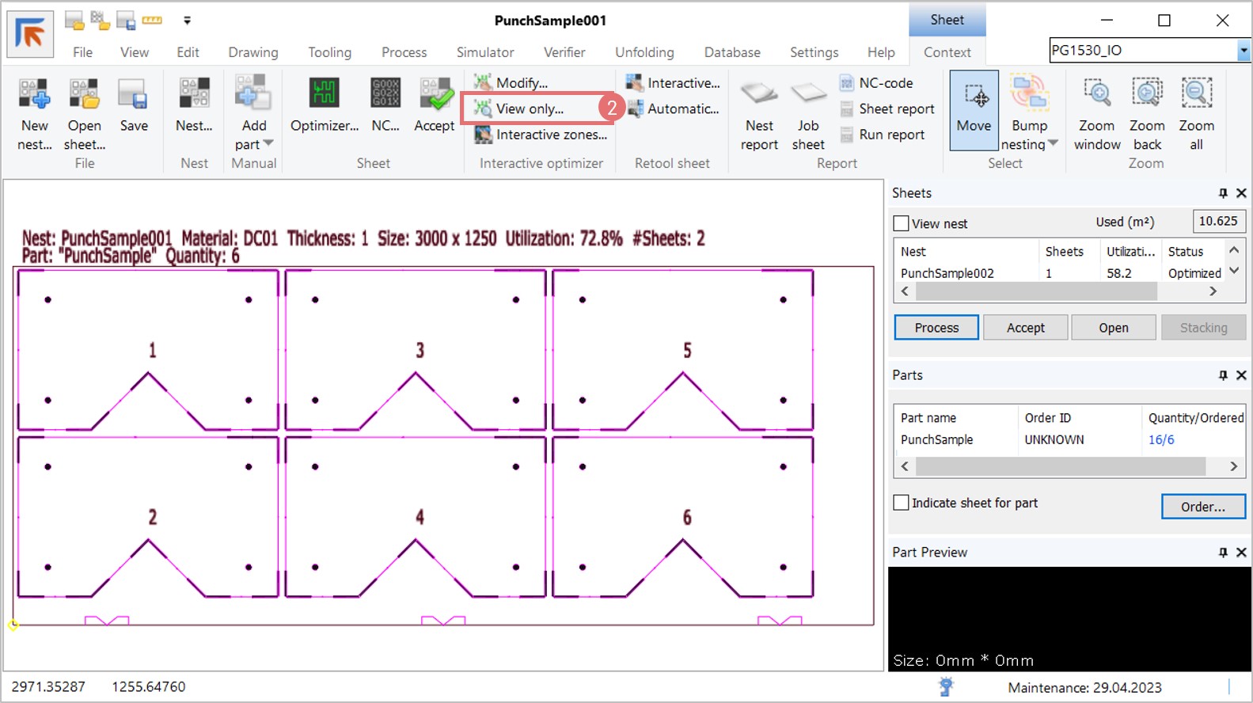Image resolution: width=1253 pixels, height=703 pixels.
Task: Toggle Indicate sheet for part checkbox
Action: pyautogui.click(x=901, y=503)
